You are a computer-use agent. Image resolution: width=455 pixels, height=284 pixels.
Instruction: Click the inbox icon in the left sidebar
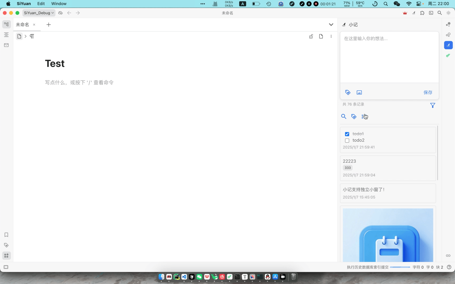[6, 45]
